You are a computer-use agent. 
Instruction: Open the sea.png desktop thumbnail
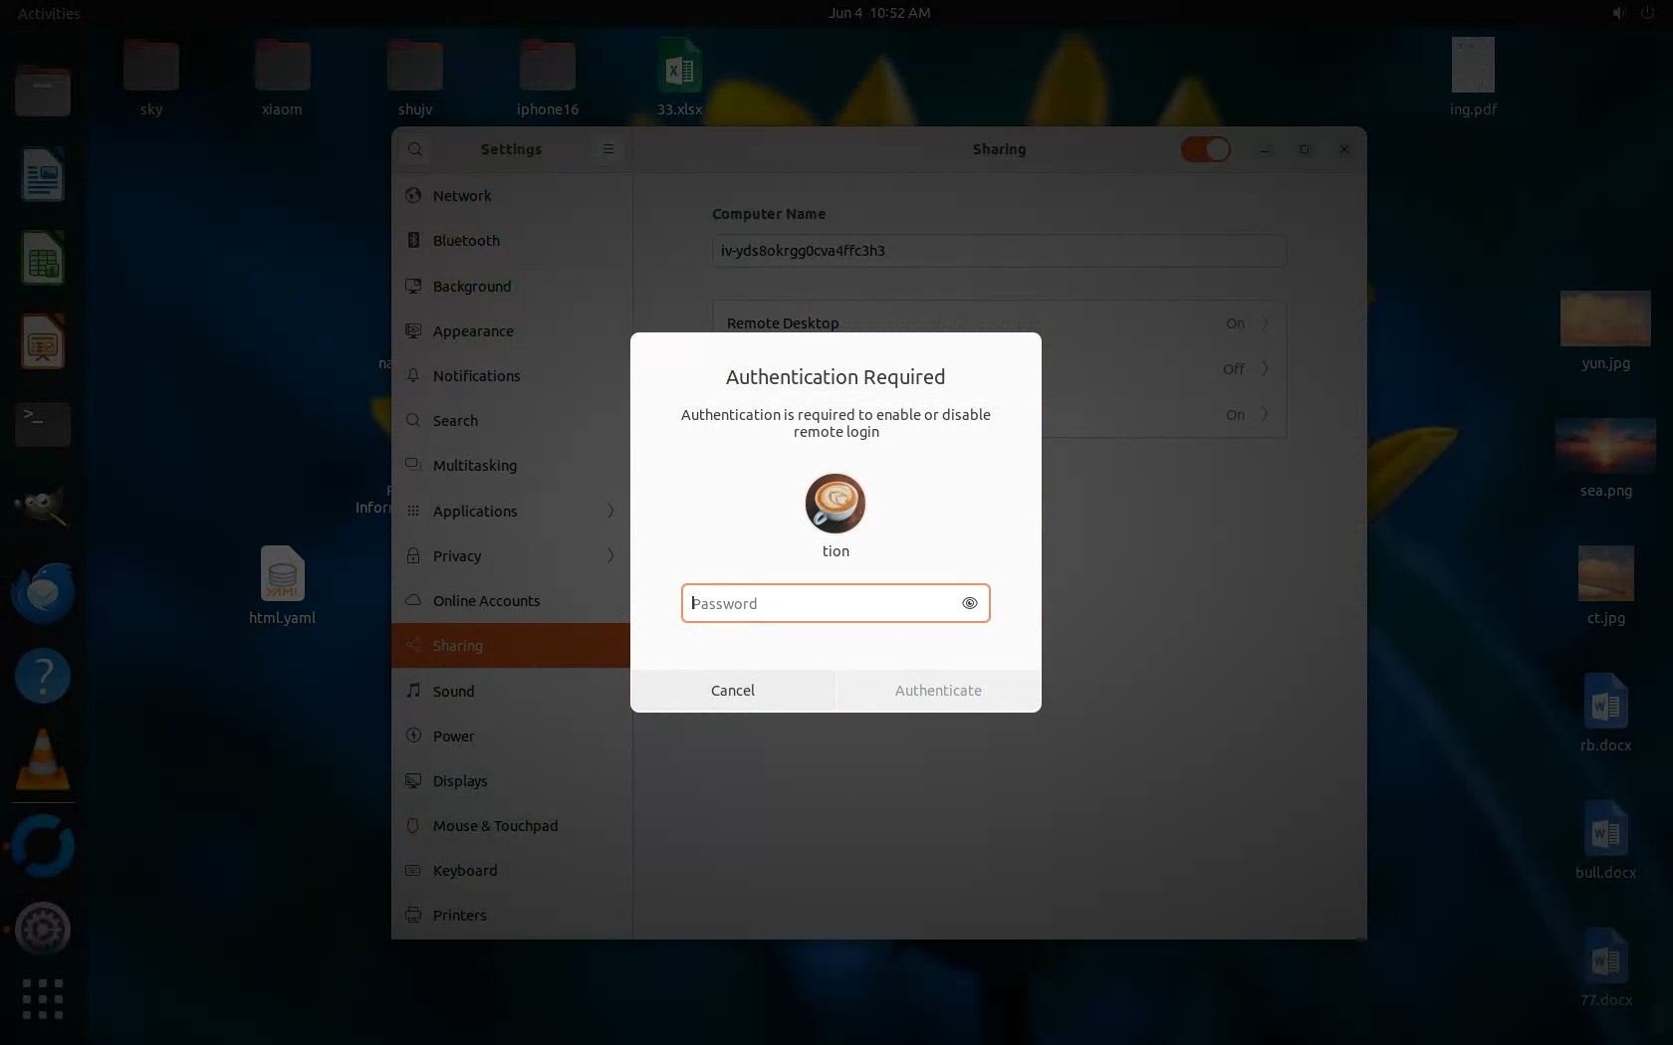point(1605,446)
